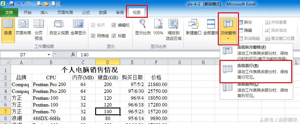Click the Name Box showing D7
The width and height of the screenshot is (300, 124).
(x=23, y=55)
